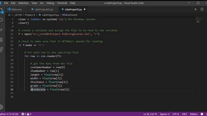Click the length variable on line 22

click(x=35, y=75)
